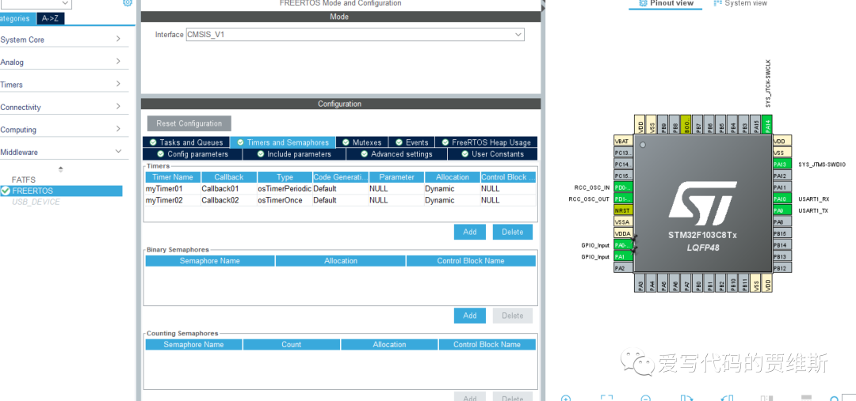Click the Callback column header
856x401 pixels.
[x=229, y=177]
